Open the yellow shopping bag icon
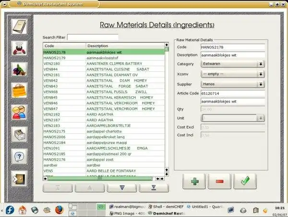Screen dimensions: 288x217 19,90
